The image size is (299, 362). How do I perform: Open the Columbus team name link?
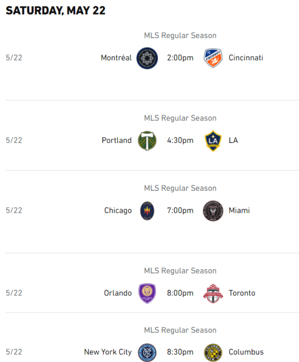[246, 352]
